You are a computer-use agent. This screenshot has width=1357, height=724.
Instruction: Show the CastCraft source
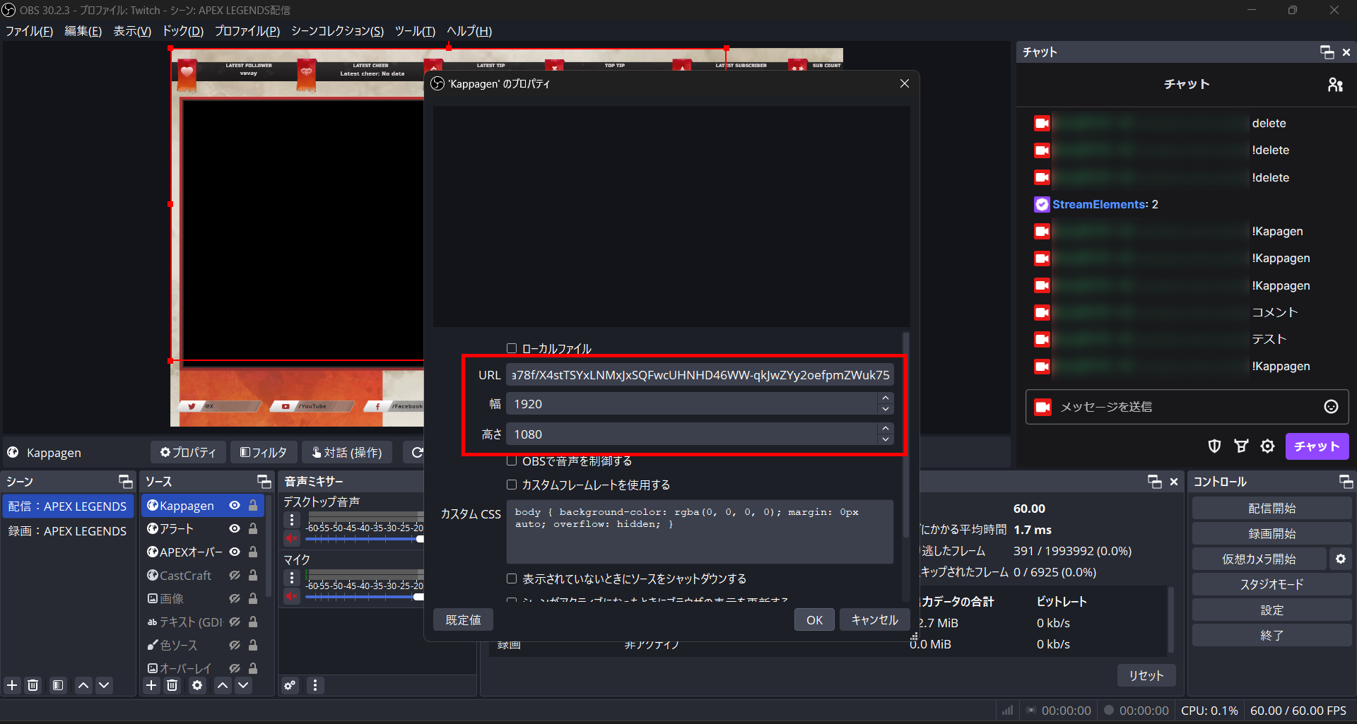pyautogui.click(x=235, y=576)
